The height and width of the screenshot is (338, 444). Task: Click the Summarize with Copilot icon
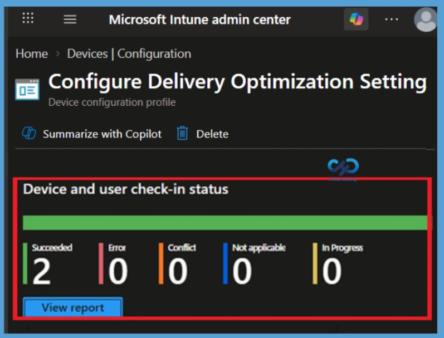(x=29, y=133)
